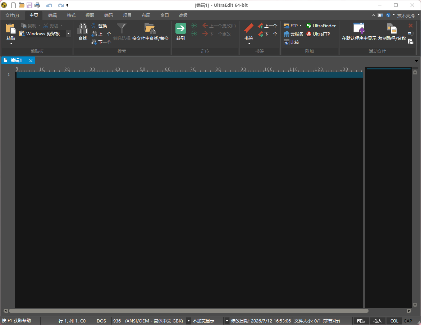The width and height of the screenshot is (421, 325).
Task: Switch to the 窗口 Window ribbon tab
Action: click(165, 15)
